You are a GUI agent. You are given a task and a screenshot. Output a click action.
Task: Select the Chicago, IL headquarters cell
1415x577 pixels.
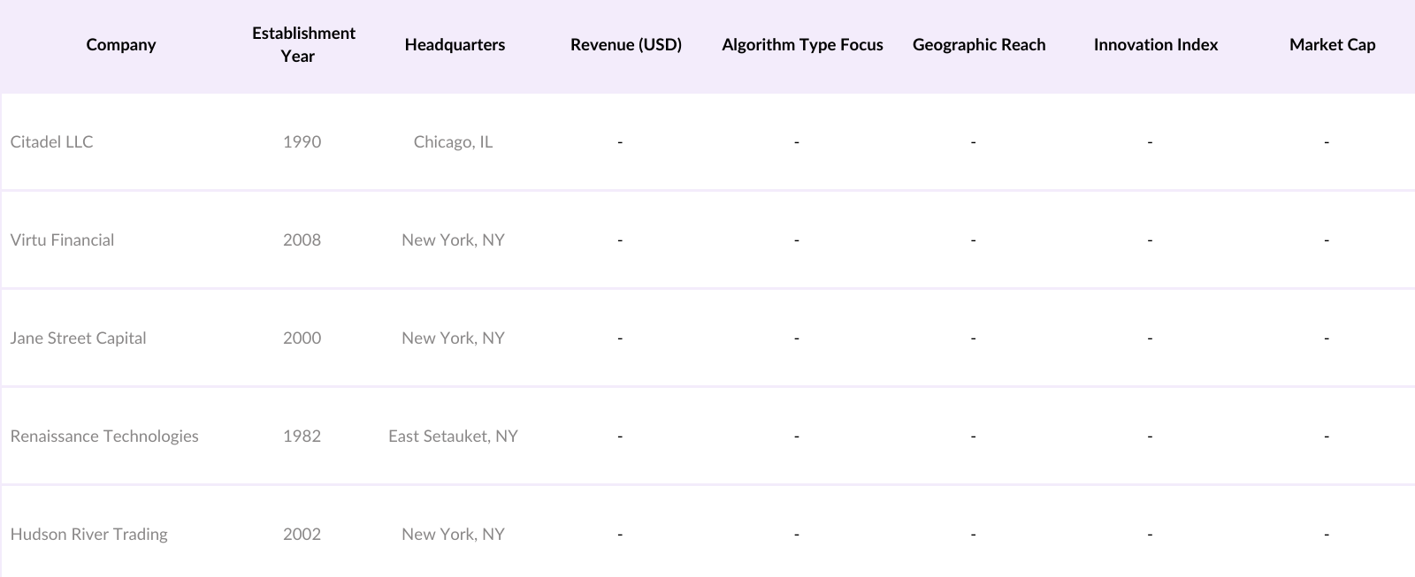[453, 142]
